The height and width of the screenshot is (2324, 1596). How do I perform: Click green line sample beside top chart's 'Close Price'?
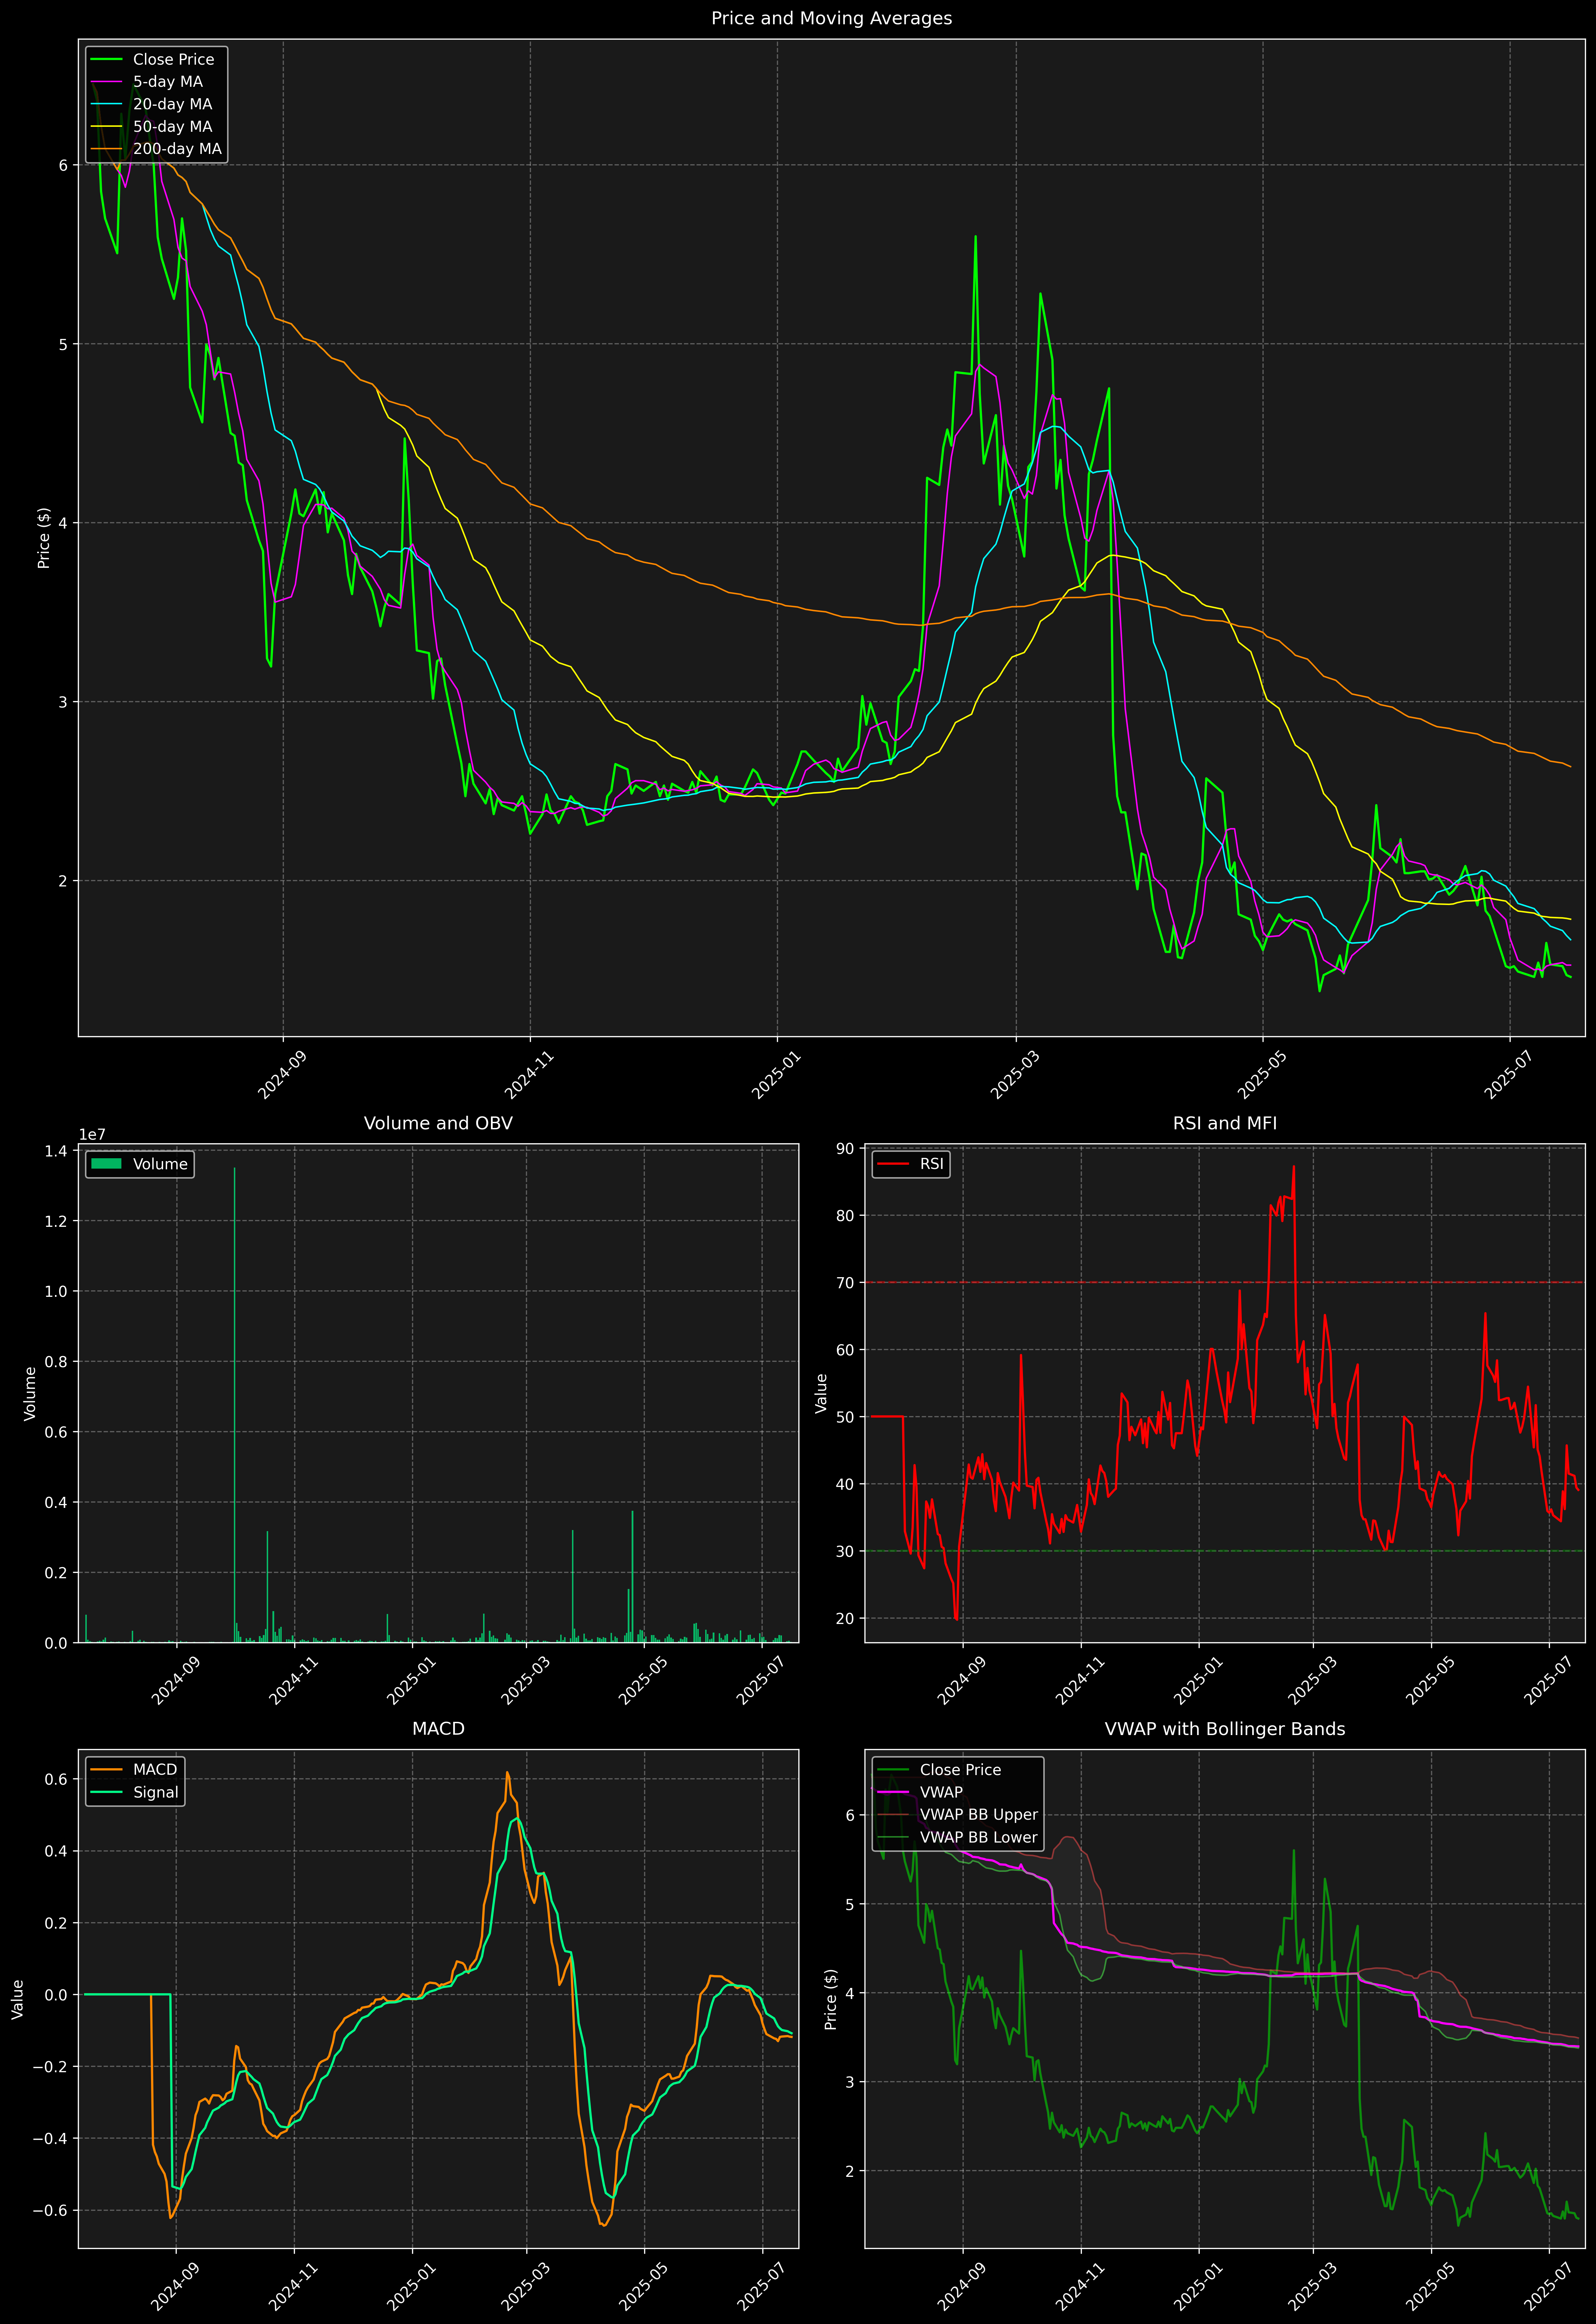coord(107,60)
